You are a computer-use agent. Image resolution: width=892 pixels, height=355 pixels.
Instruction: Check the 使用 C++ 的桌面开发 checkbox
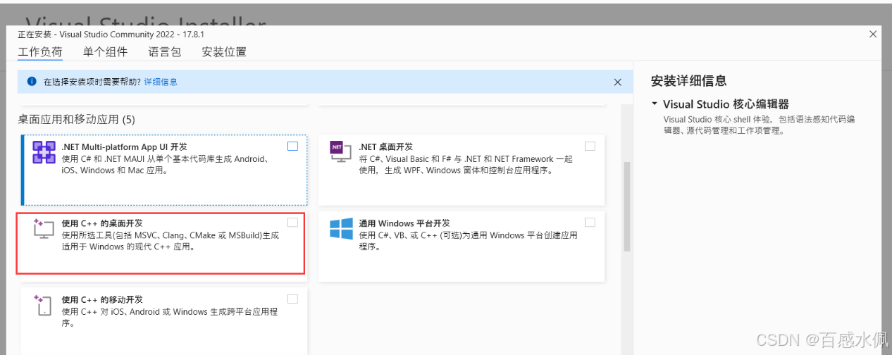[293, 223]
